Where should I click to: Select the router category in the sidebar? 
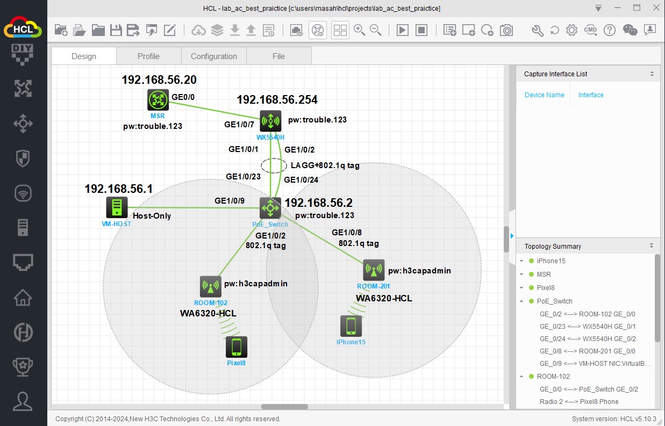[x=23, y=89]
